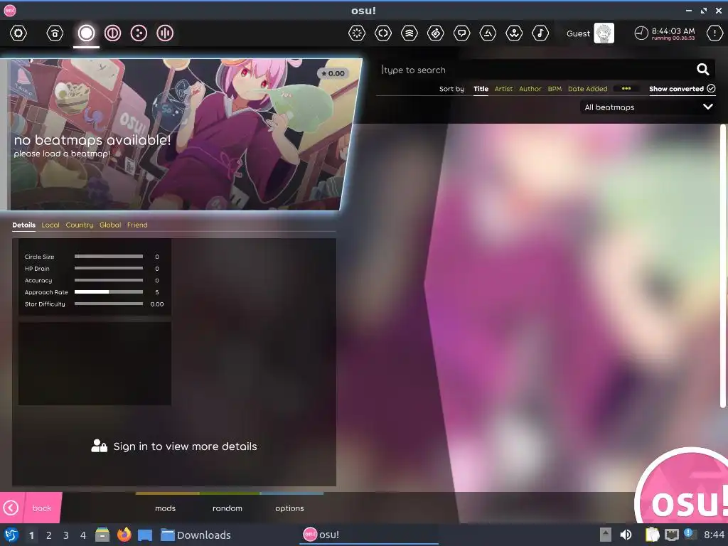Switch to the Friend leaderboard tab
This screenshot has height=546, width=728.
coord(137,225)
